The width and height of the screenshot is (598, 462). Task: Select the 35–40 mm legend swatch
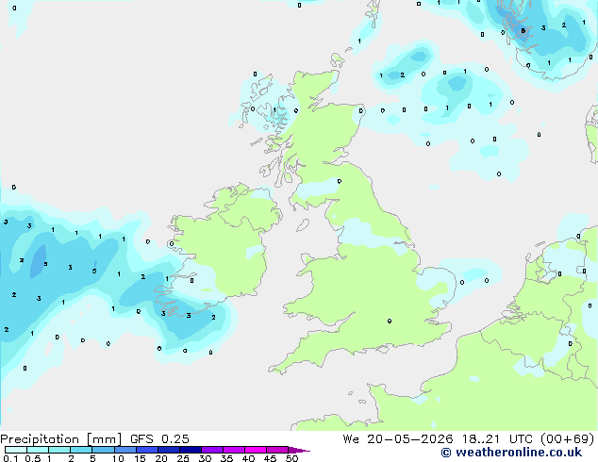click(234, 450)
